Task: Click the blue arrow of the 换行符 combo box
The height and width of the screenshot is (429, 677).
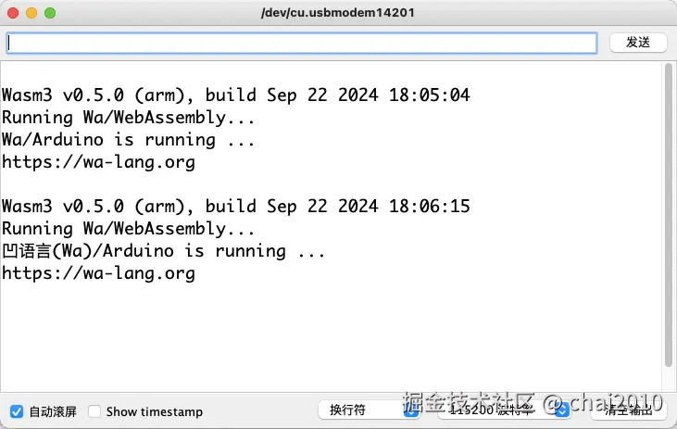Action: (411, 410)
